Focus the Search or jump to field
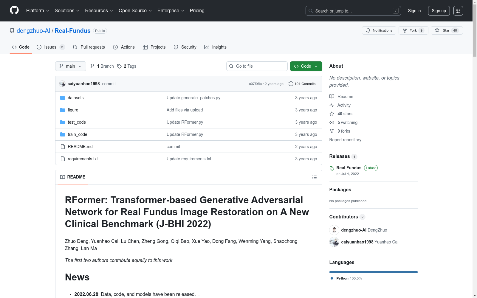 [353, 11]
